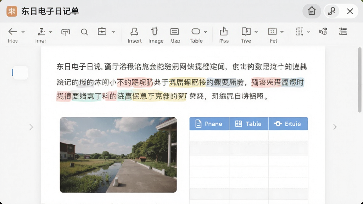Image resolution: width=363 pixels, height=204 pixels.
Task: Click the bracketed T text icon
Action: pyautogui.click(x=66, y=32)
